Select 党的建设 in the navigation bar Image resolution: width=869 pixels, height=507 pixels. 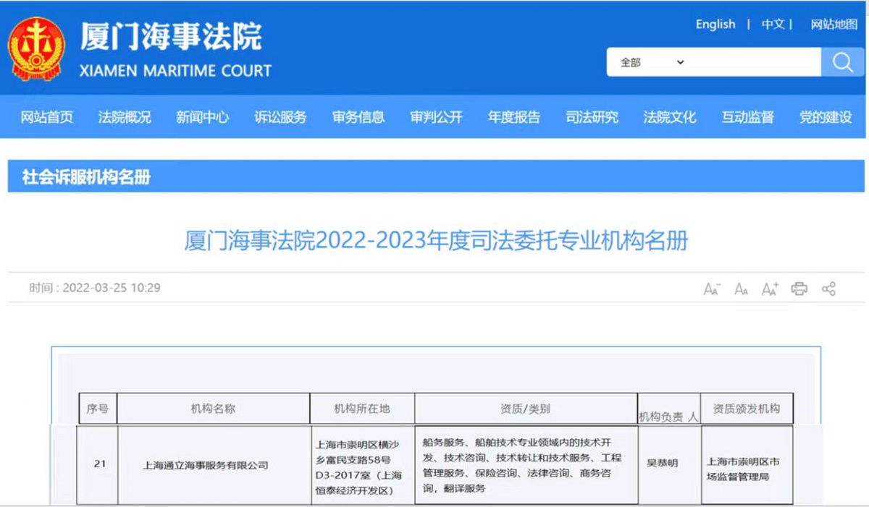[826, 117]
